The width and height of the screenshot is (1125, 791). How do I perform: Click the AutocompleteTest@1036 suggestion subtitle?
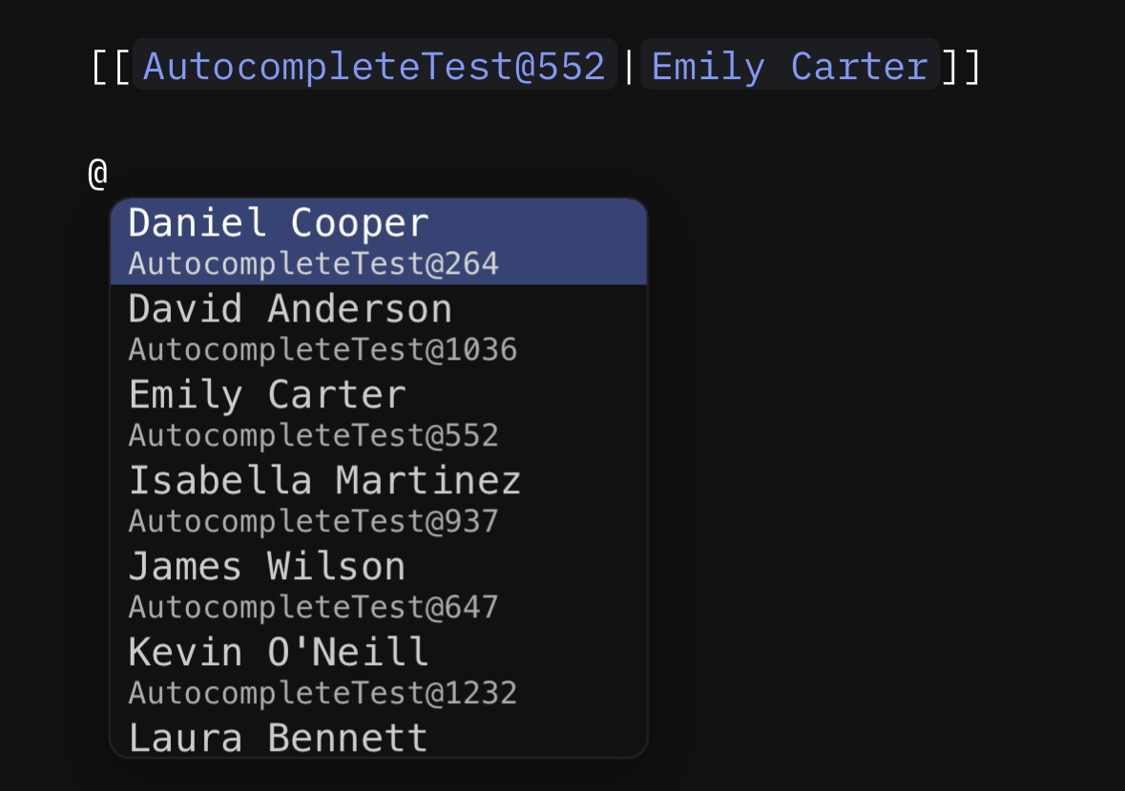point(323,350)
